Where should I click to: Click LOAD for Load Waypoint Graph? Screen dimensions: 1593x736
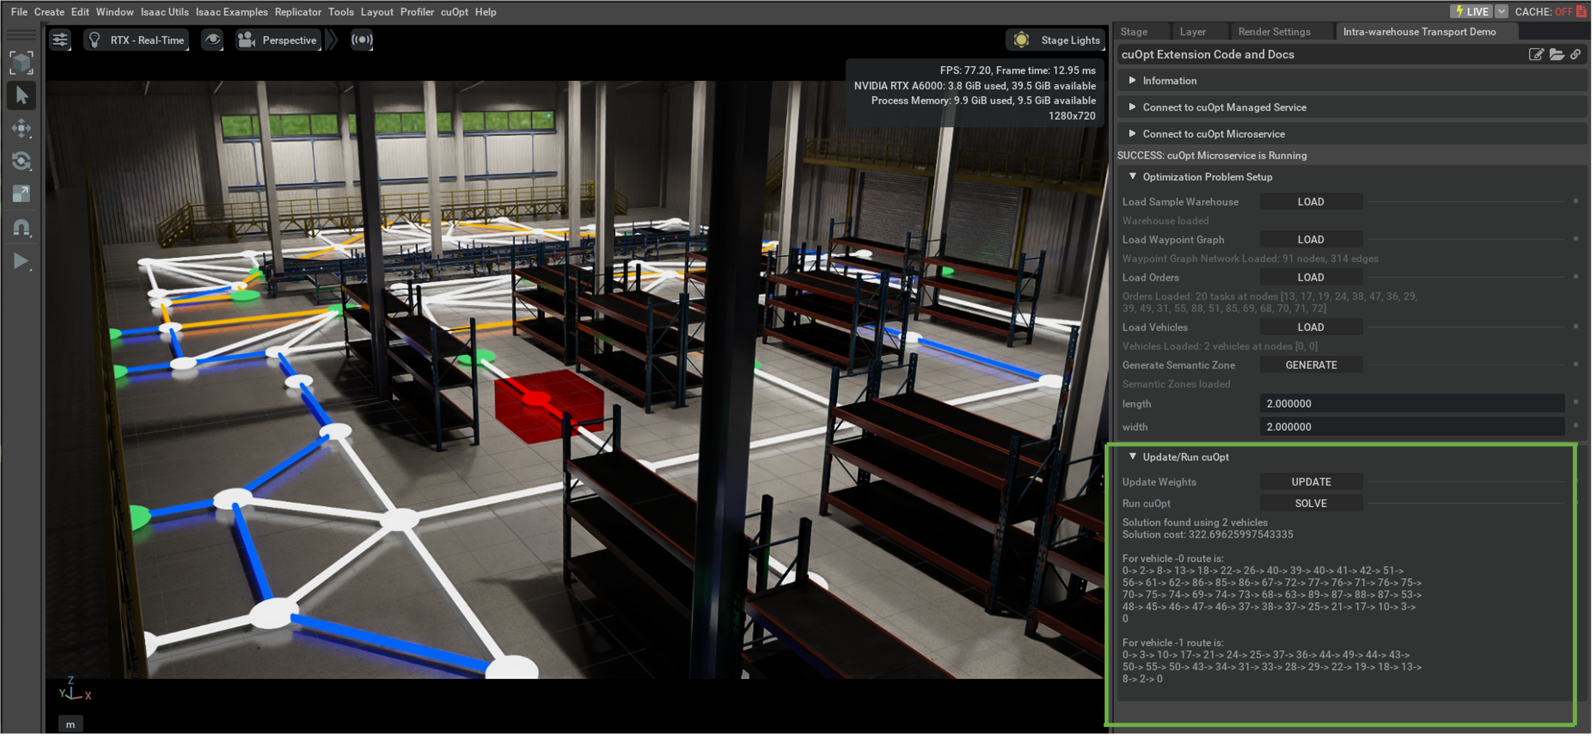1311,239
